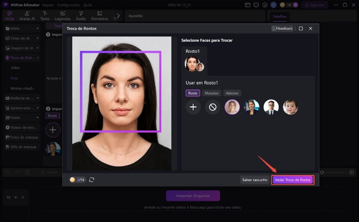359x222 pixels.
Task: Select the Rosto mode option
Action: (x=192, y=93)
